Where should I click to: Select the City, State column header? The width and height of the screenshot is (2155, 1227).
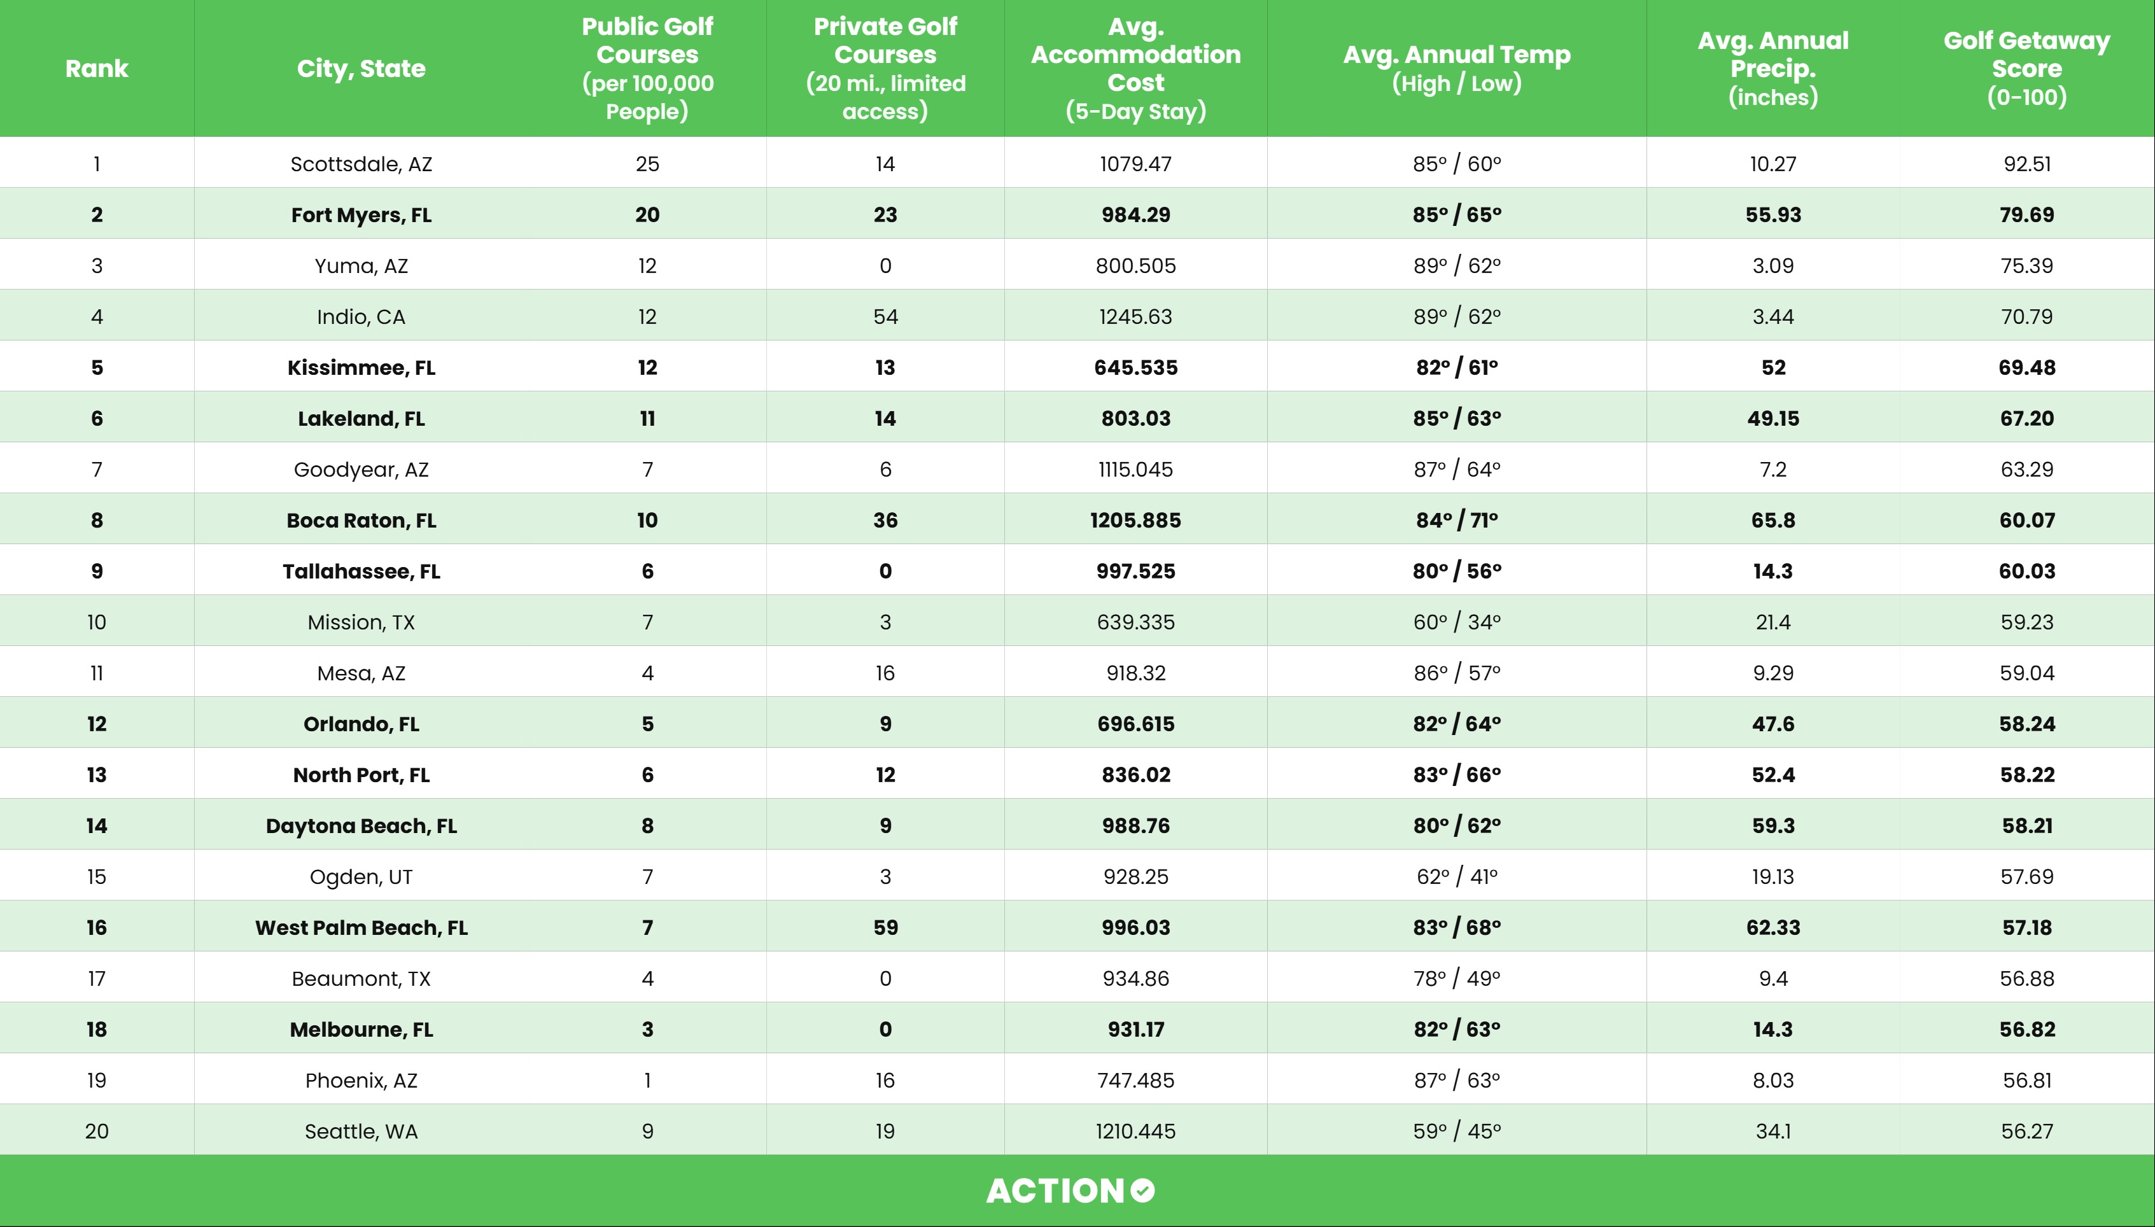click(x=361, y=68)
